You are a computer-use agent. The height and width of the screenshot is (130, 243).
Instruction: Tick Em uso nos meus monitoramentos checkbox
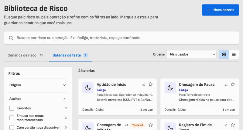(12, 118)
